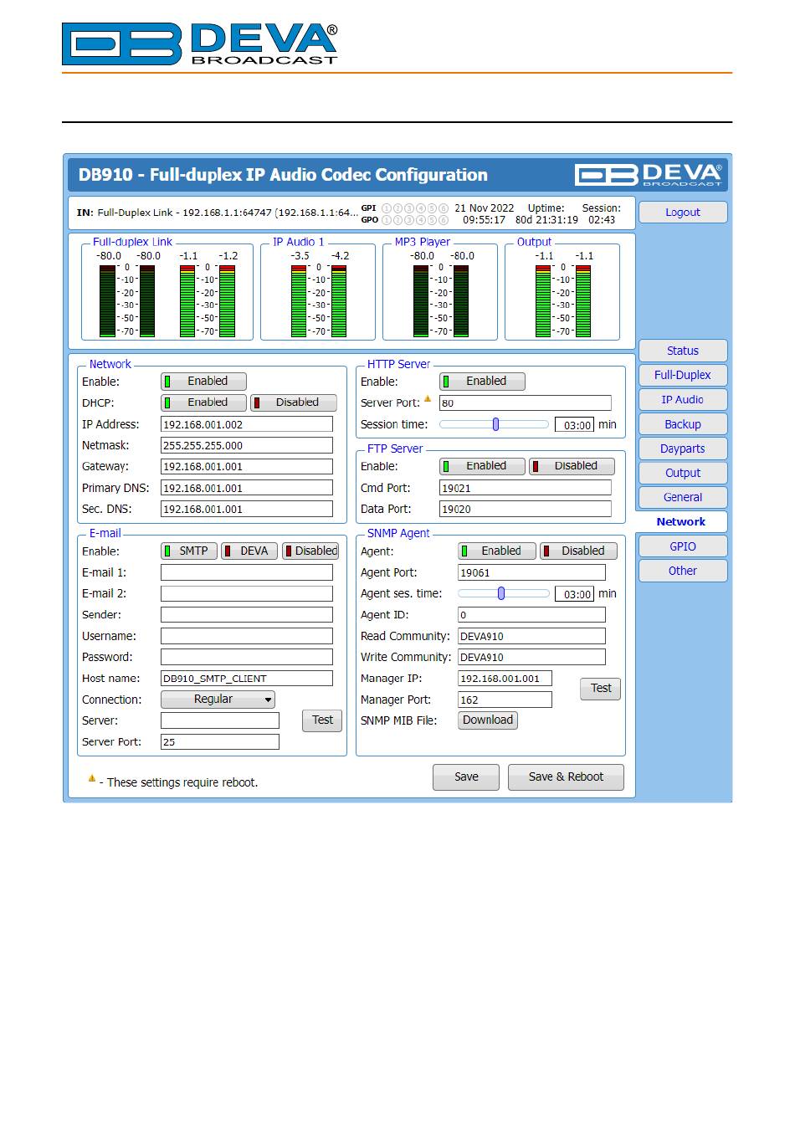Open the Other settings page
Viewport: 795px width, 1138px height.
click(x=683, y=571)
